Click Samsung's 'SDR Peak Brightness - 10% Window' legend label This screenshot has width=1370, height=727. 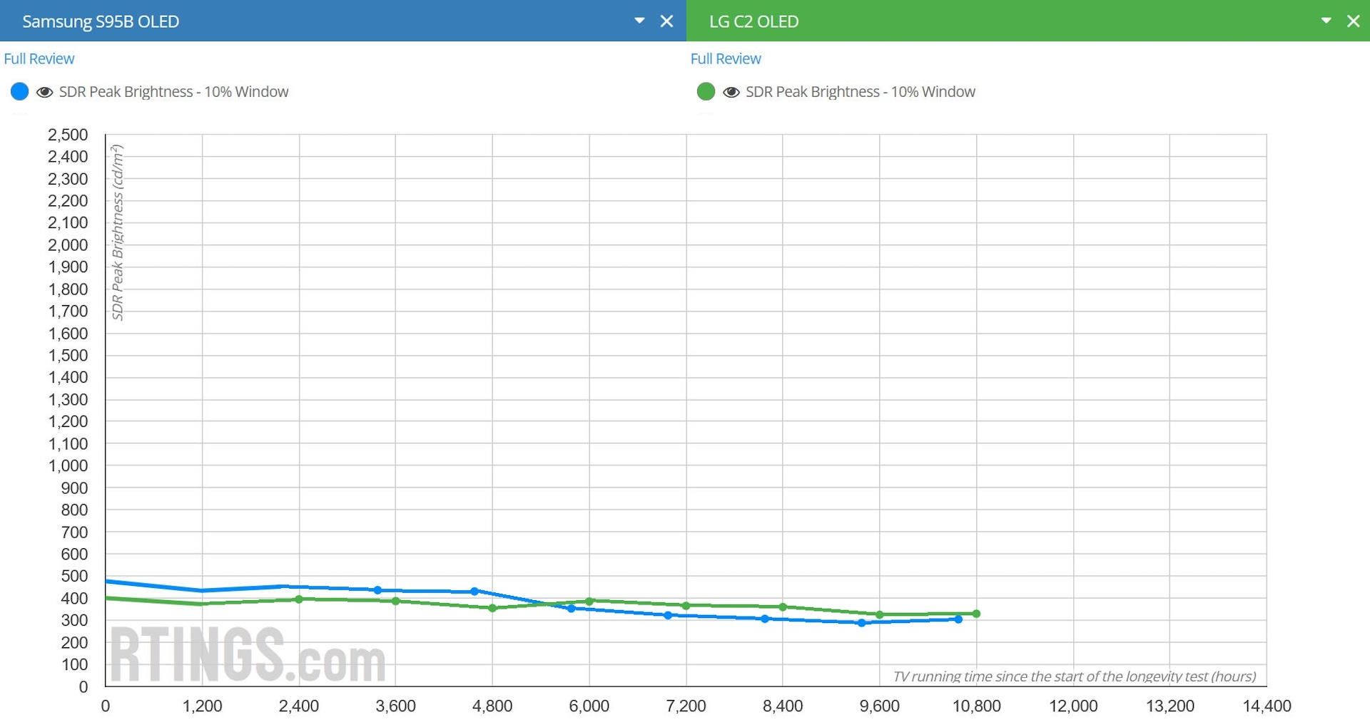pos(174,92)
